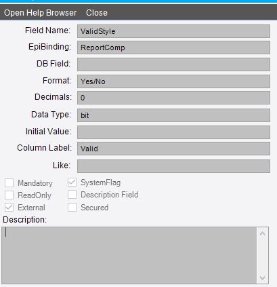Click the Decimals field showing 0

coord(173,98)
